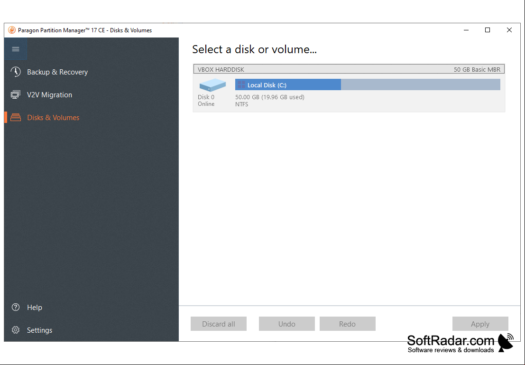Open Backup & Recovery section
This screenshot has width=525, height=365.
pyautogui.click(x=92, y=72)
